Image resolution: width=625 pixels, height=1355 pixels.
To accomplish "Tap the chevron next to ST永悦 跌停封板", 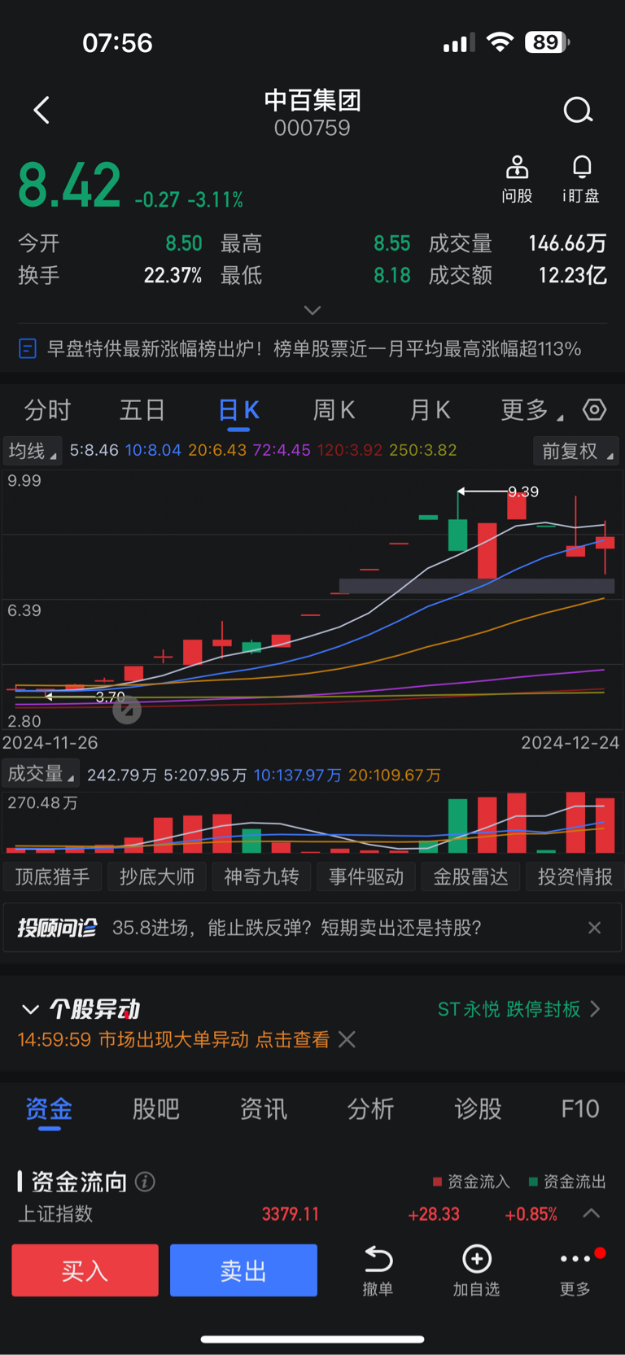I will pos(596,1009).
